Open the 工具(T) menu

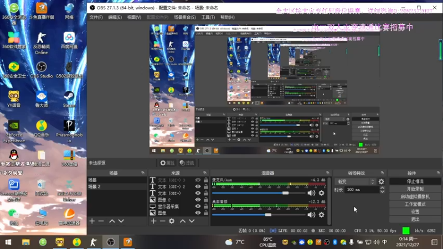pyautogui.click(x=208, y=17)
